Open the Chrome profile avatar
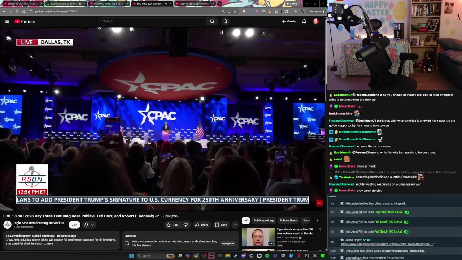Image resolution: width=462 pixels, height=260 pixels. point(302,11)
